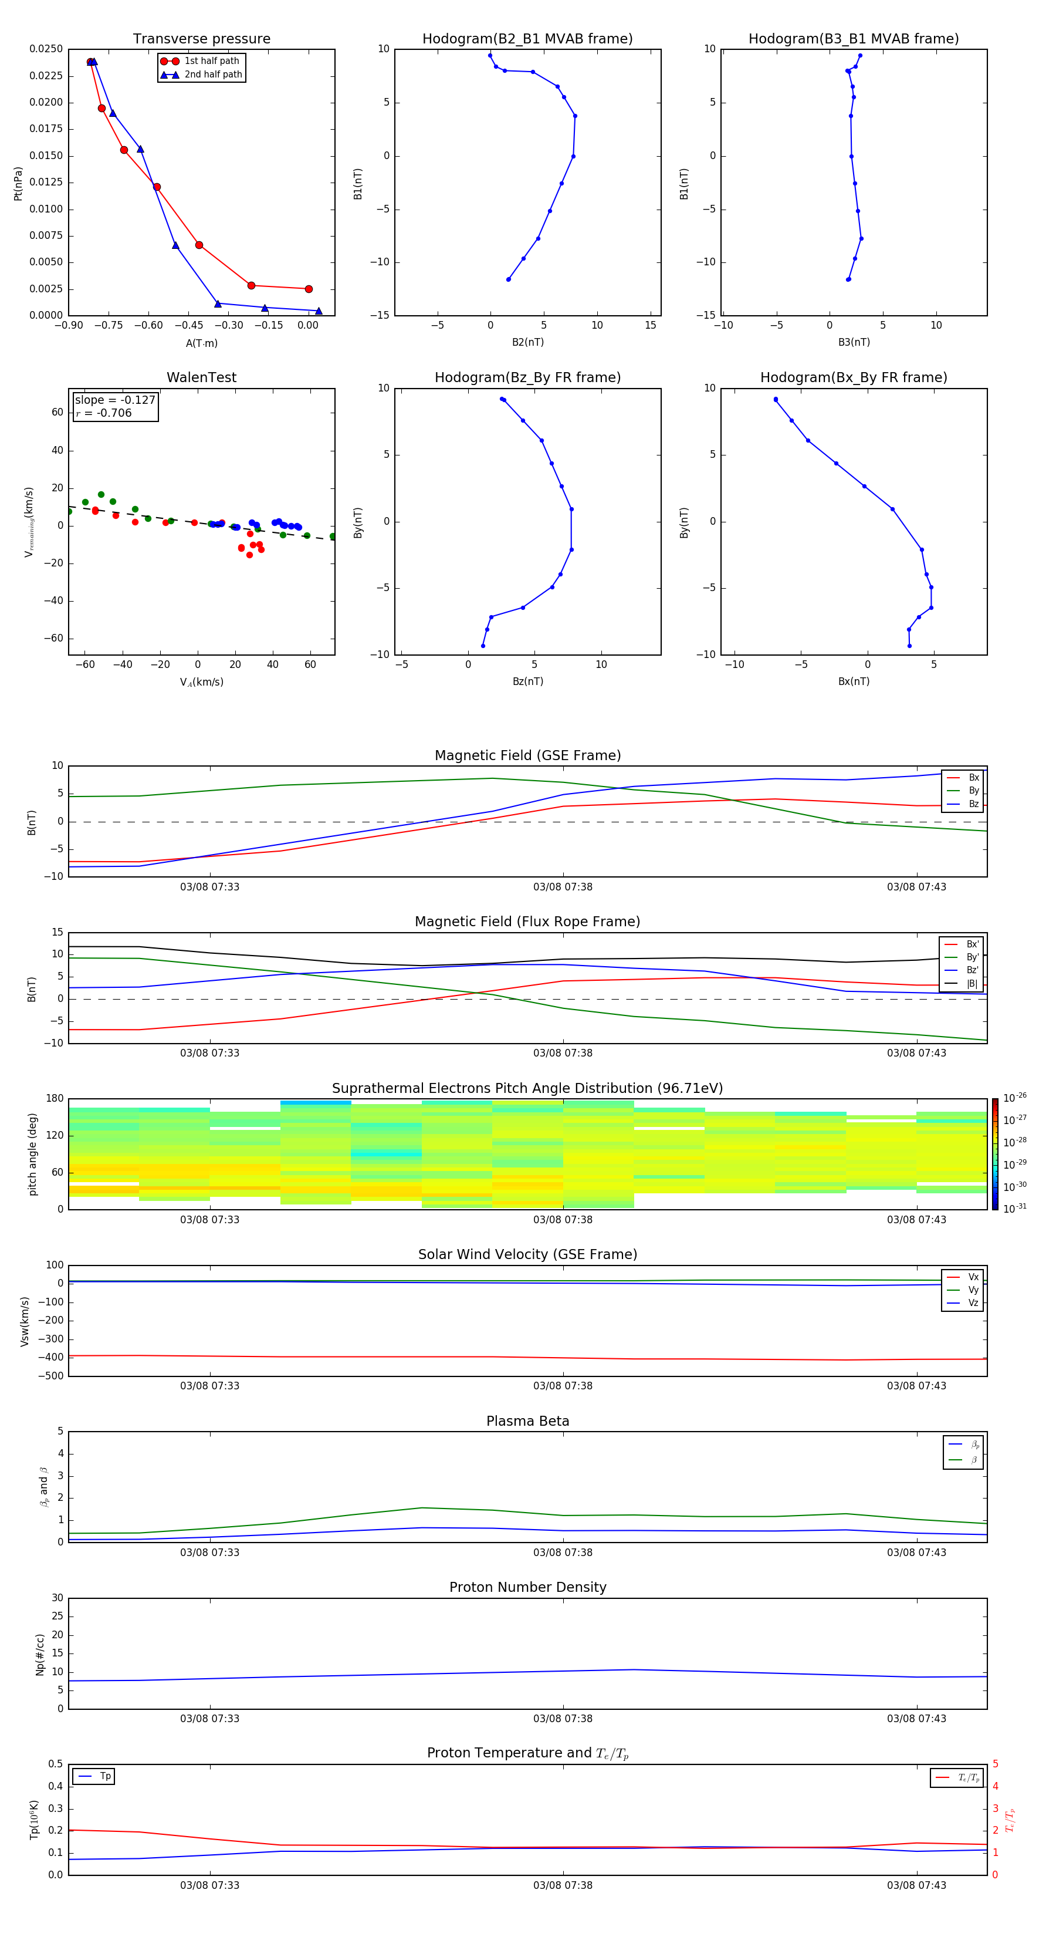Click 'slope = -0.127' annotation
The height and width of the screenshot is (1937, 1056).
click(115, 400)
